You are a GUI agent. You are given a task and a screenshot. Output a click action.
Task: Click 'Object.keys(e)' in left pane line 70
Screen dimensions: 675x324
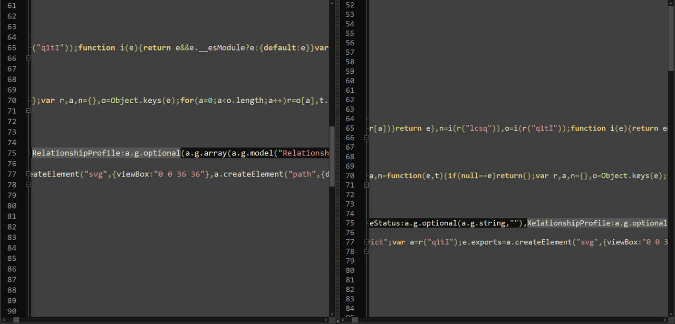tap(143, 100)
